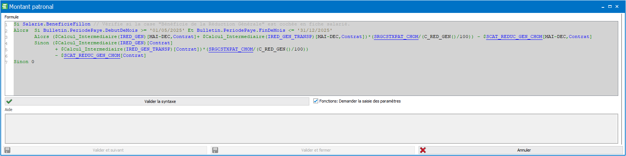Viewport: 626px width, 156px height.
Task: Click the '31/12/2025' date in line 2
Action: pyautogui.click(x=315, y=30)
